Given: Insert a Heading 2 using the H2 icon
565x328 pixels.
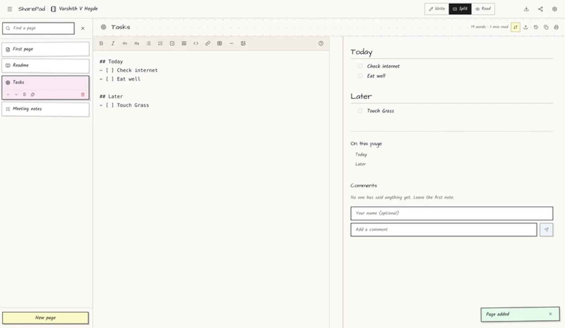Looking at the screenshot, I should pos(137,43).
